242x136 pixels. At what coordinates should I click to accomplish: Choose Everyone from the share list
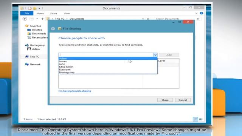coord(108,70)
